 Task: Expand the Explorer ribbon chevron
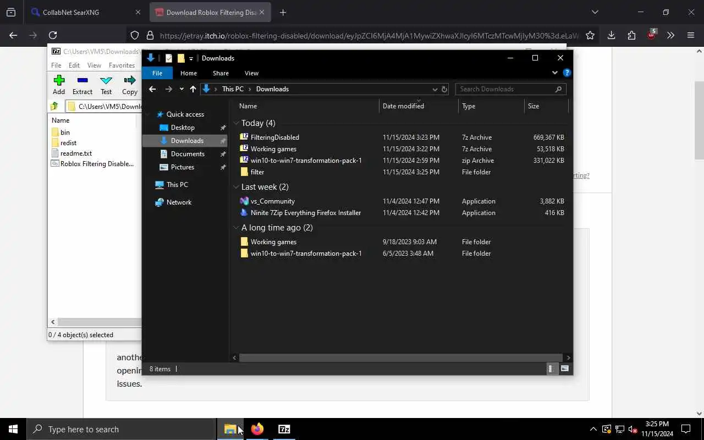click(x=554, y=73)
